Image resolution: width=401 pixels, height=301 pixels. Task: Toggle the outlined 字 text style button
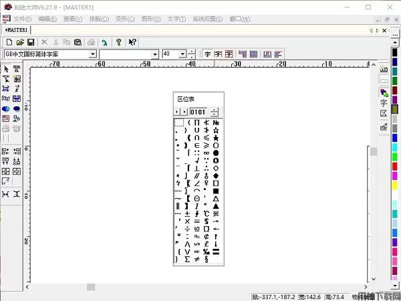[x=218, y=54]
